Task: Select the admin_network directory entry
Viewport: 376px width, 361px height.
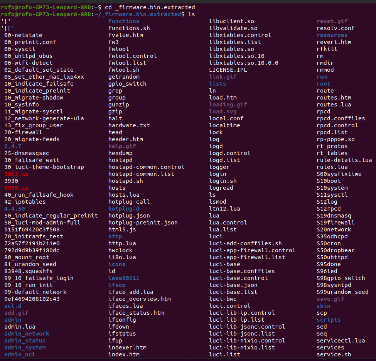Action: 26,334
